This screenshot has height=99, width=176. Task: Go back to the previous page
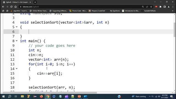pos(3,7)
